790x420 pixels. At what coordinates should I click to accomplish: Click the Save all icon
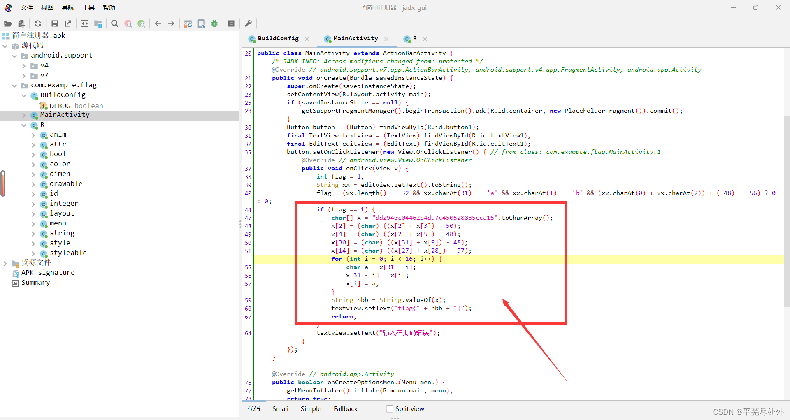[x=55, y=24]
